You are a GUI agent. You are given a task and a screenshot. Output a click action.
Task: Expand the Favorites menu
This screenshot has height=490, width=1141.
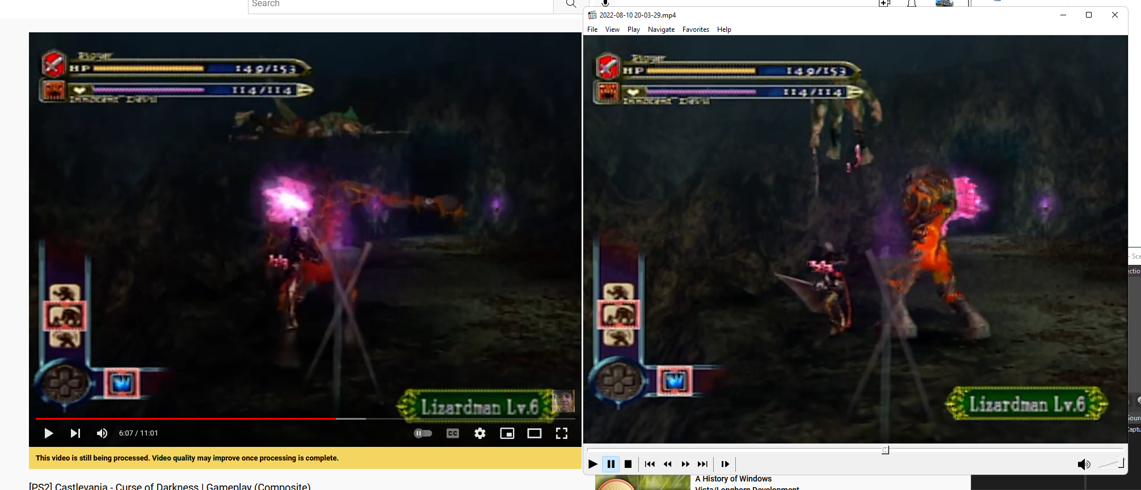pyautogui.click(x=696, y=29)
